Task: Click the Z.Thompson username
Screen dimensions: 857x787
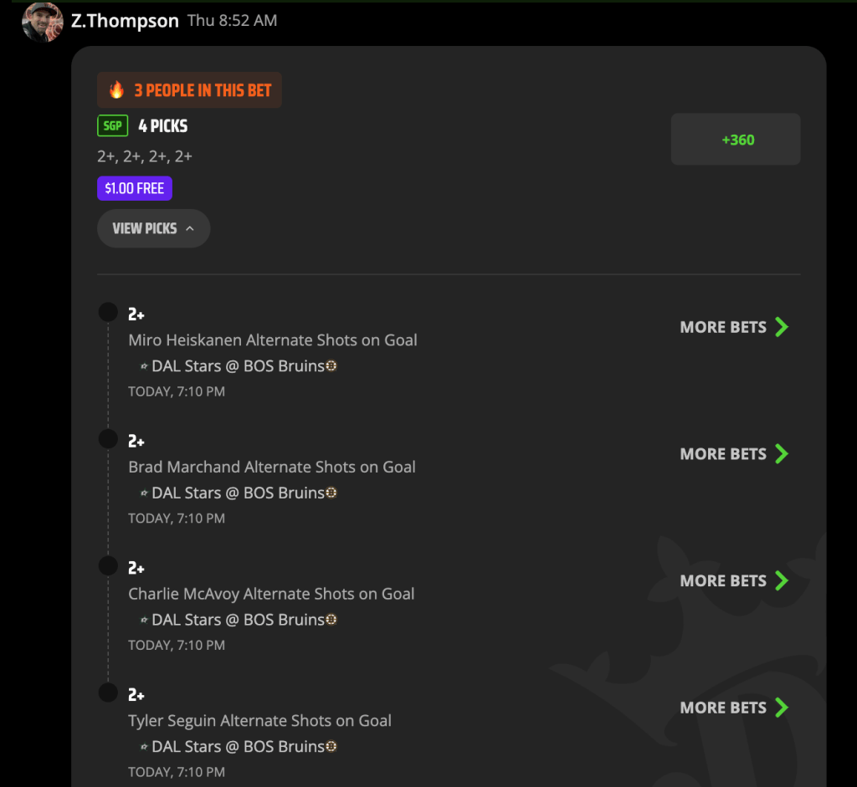Action: (125, 21)
